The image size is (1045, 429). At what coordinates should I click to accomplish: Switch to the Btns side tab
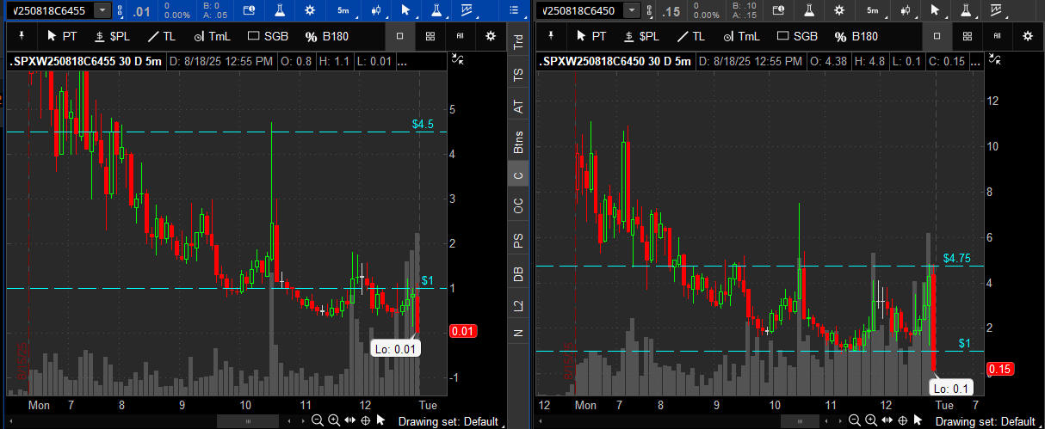(x=518, y=142)
